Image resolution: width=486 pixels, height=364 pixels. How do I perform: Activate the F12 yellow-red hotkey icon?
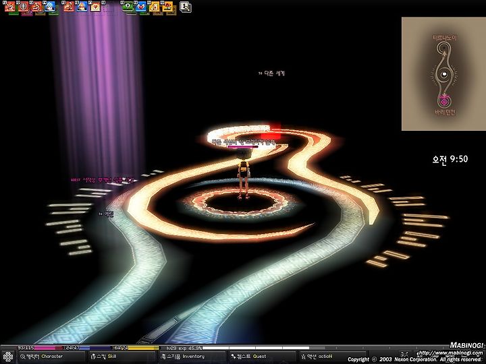167,6
